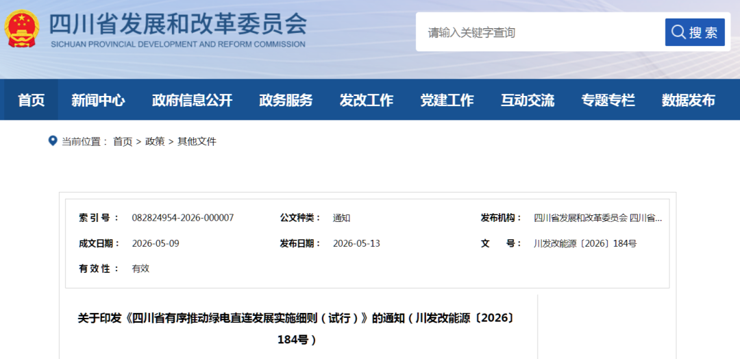
Task: Click the national emblem logo
Action: (22, 29)
